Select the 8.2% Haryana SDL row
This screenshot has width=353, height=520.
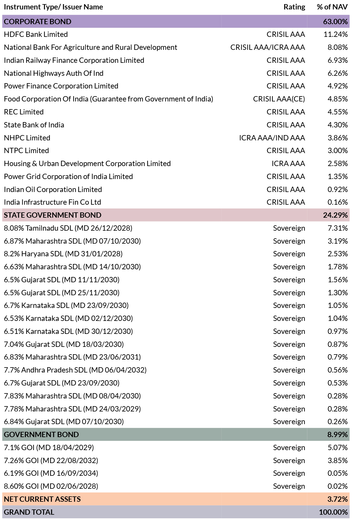click(x=176, y=254)
